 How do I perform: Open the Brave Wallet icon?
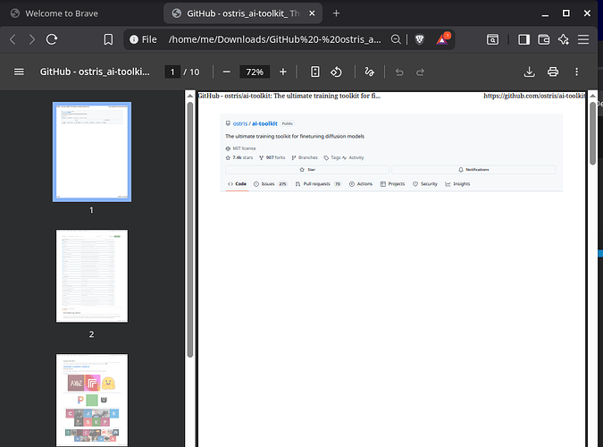coord(544,39)
